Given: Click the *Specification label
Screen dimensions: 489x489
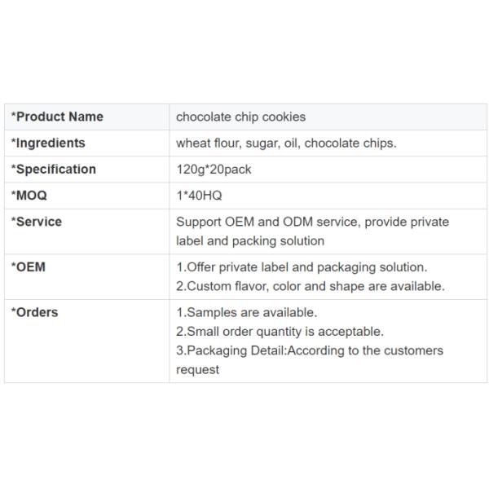Looking at the screenshot, I should (x=54, y=169).
